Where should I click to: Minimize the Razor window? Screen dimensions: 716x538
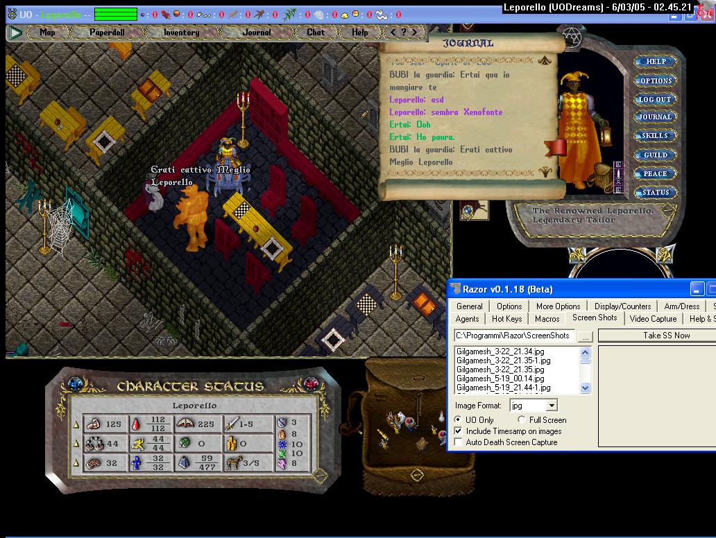pyautogui.click(x=697, y=289)
